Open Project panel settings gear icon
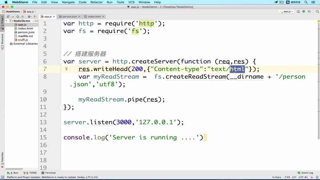 29,17
